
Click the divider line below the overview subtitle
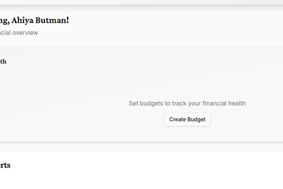[141, 46]
